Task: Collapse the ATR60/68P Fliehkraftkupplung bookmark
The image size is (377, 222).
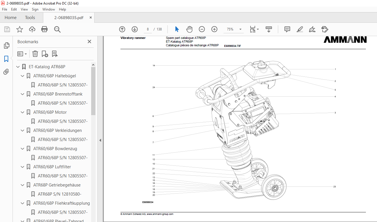Action: pyautogui.click(x=22, y=203)
